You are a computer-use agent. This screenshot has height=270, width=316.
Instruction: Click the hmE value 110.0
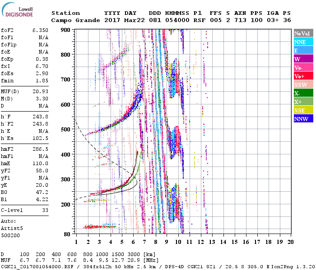(40, 164)
